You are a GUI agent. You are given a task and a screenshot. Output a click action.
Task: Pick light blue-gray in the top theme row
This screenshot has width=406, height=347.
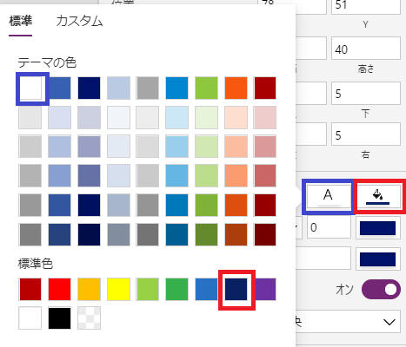point(118,88)
